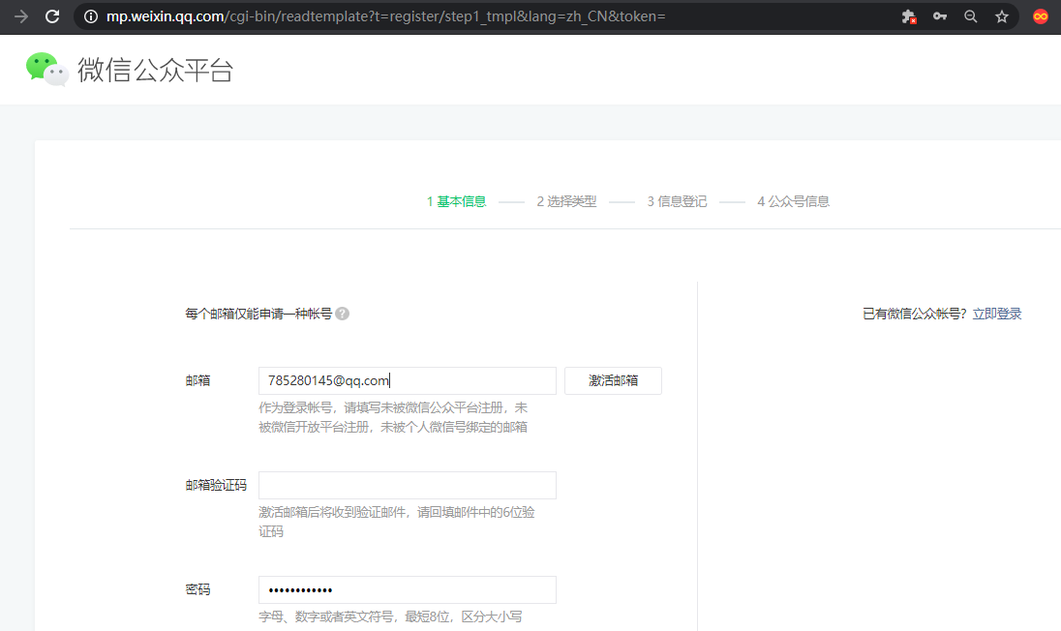
Task: Focus the 密码 password field
Action: click(408, 589)
